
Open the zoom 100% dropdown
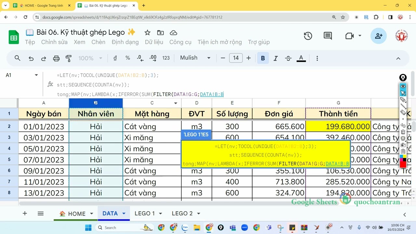click(90, 58)
